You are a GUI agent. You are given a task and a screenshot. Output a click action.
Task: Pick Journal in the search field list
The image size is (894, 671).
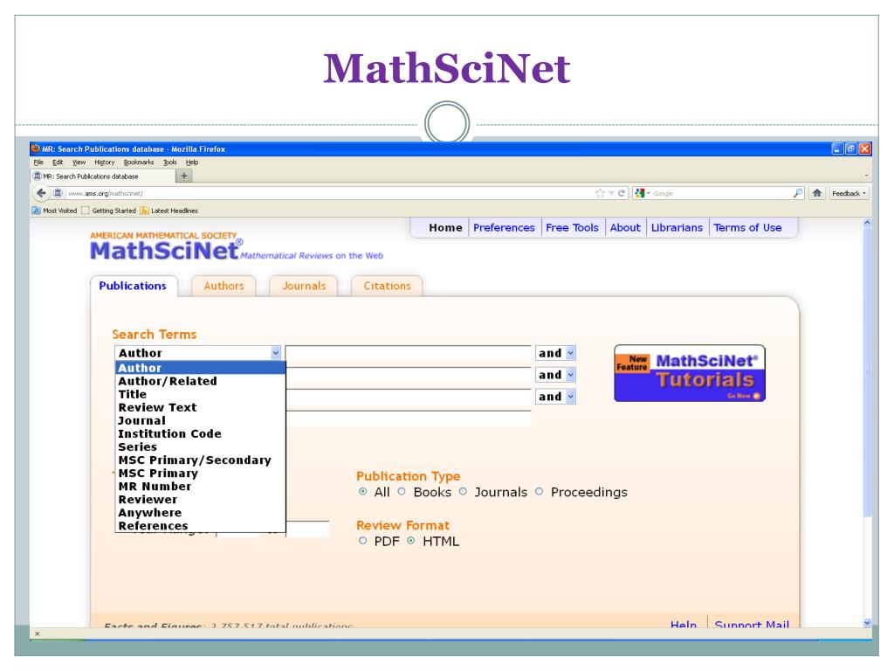point(200,420)
